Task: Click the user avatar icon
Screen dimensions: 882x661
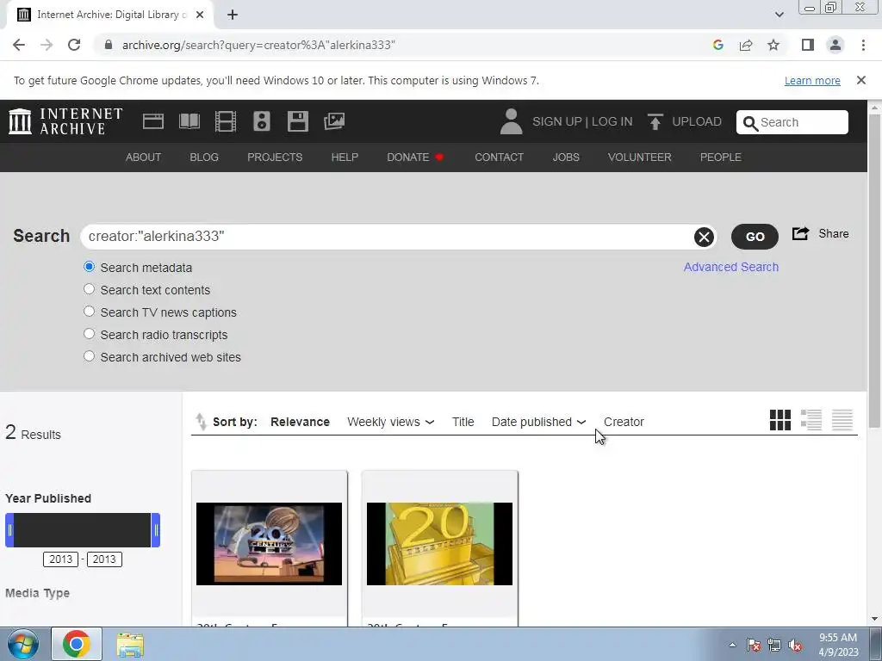Action: pyautogui.click(x=511, y=121)
